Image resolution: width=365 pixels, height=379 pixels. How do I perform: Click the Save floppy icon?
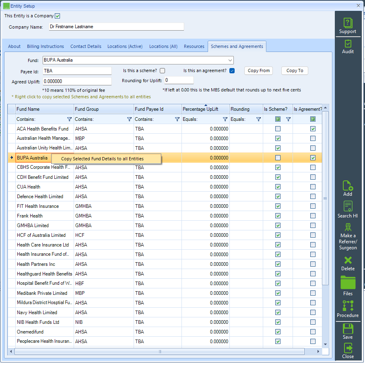pos(348,329)
